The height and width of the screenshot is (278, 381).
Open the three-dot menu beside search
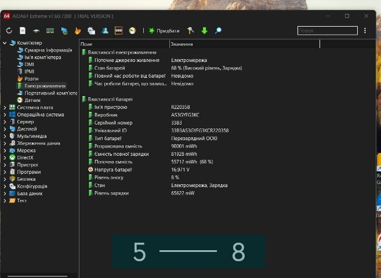click(365, 31)
